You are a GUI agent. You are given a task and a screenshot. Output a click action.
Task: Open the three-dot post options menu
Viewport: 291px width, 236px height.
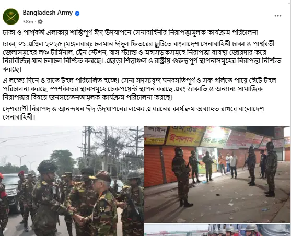click(x=278, y=16)
